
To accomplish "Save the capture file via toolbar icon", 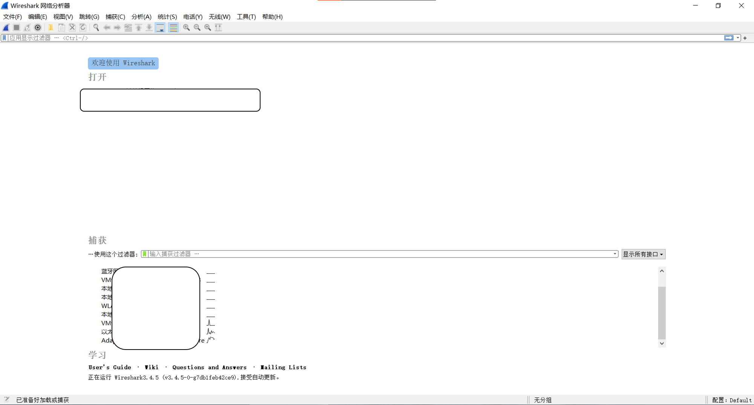I will click(61, 28).
